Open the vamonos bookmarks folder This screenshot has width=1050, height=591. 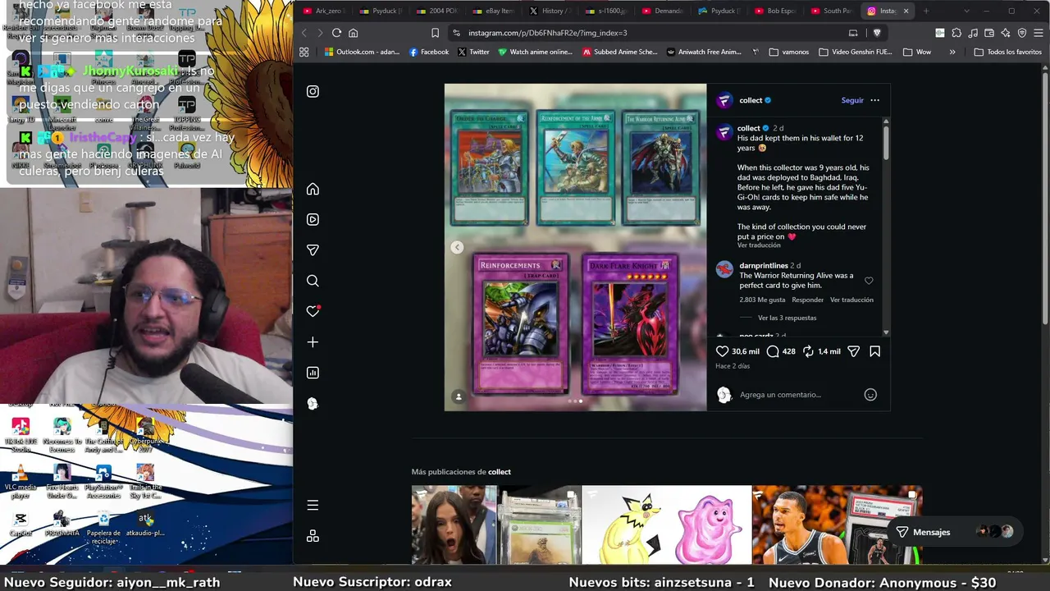coord(789,52)
